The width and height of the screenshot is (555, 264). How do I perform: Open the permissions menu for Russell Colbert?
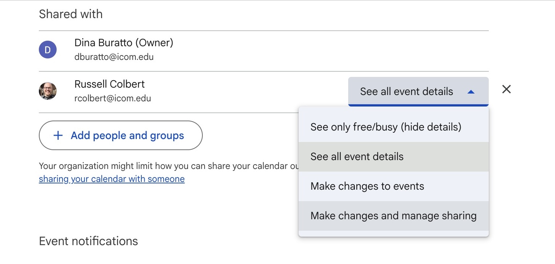pos(418,91)
